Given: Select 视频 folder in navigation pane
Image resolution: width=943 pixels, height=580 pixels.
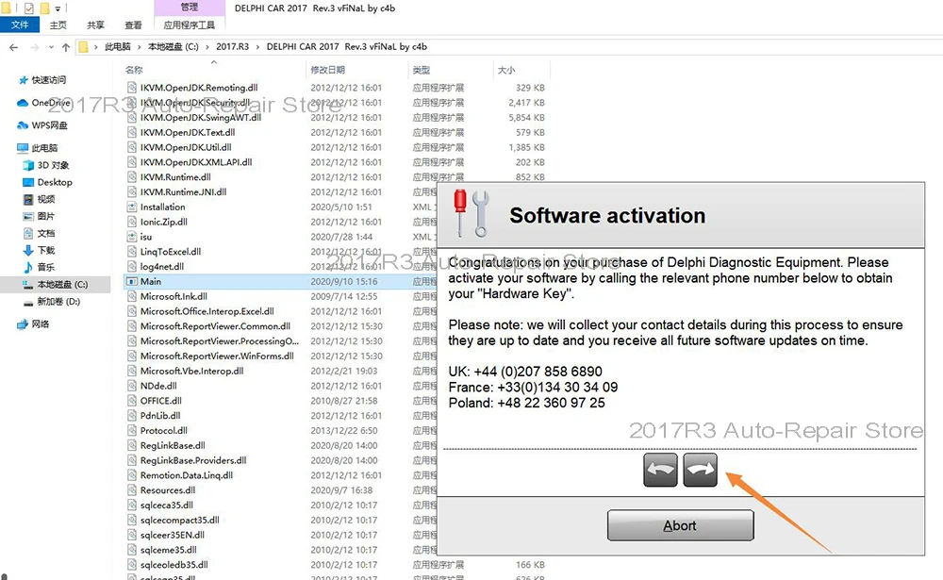Looking at the screenshot, I should click(x=45, y=199).
